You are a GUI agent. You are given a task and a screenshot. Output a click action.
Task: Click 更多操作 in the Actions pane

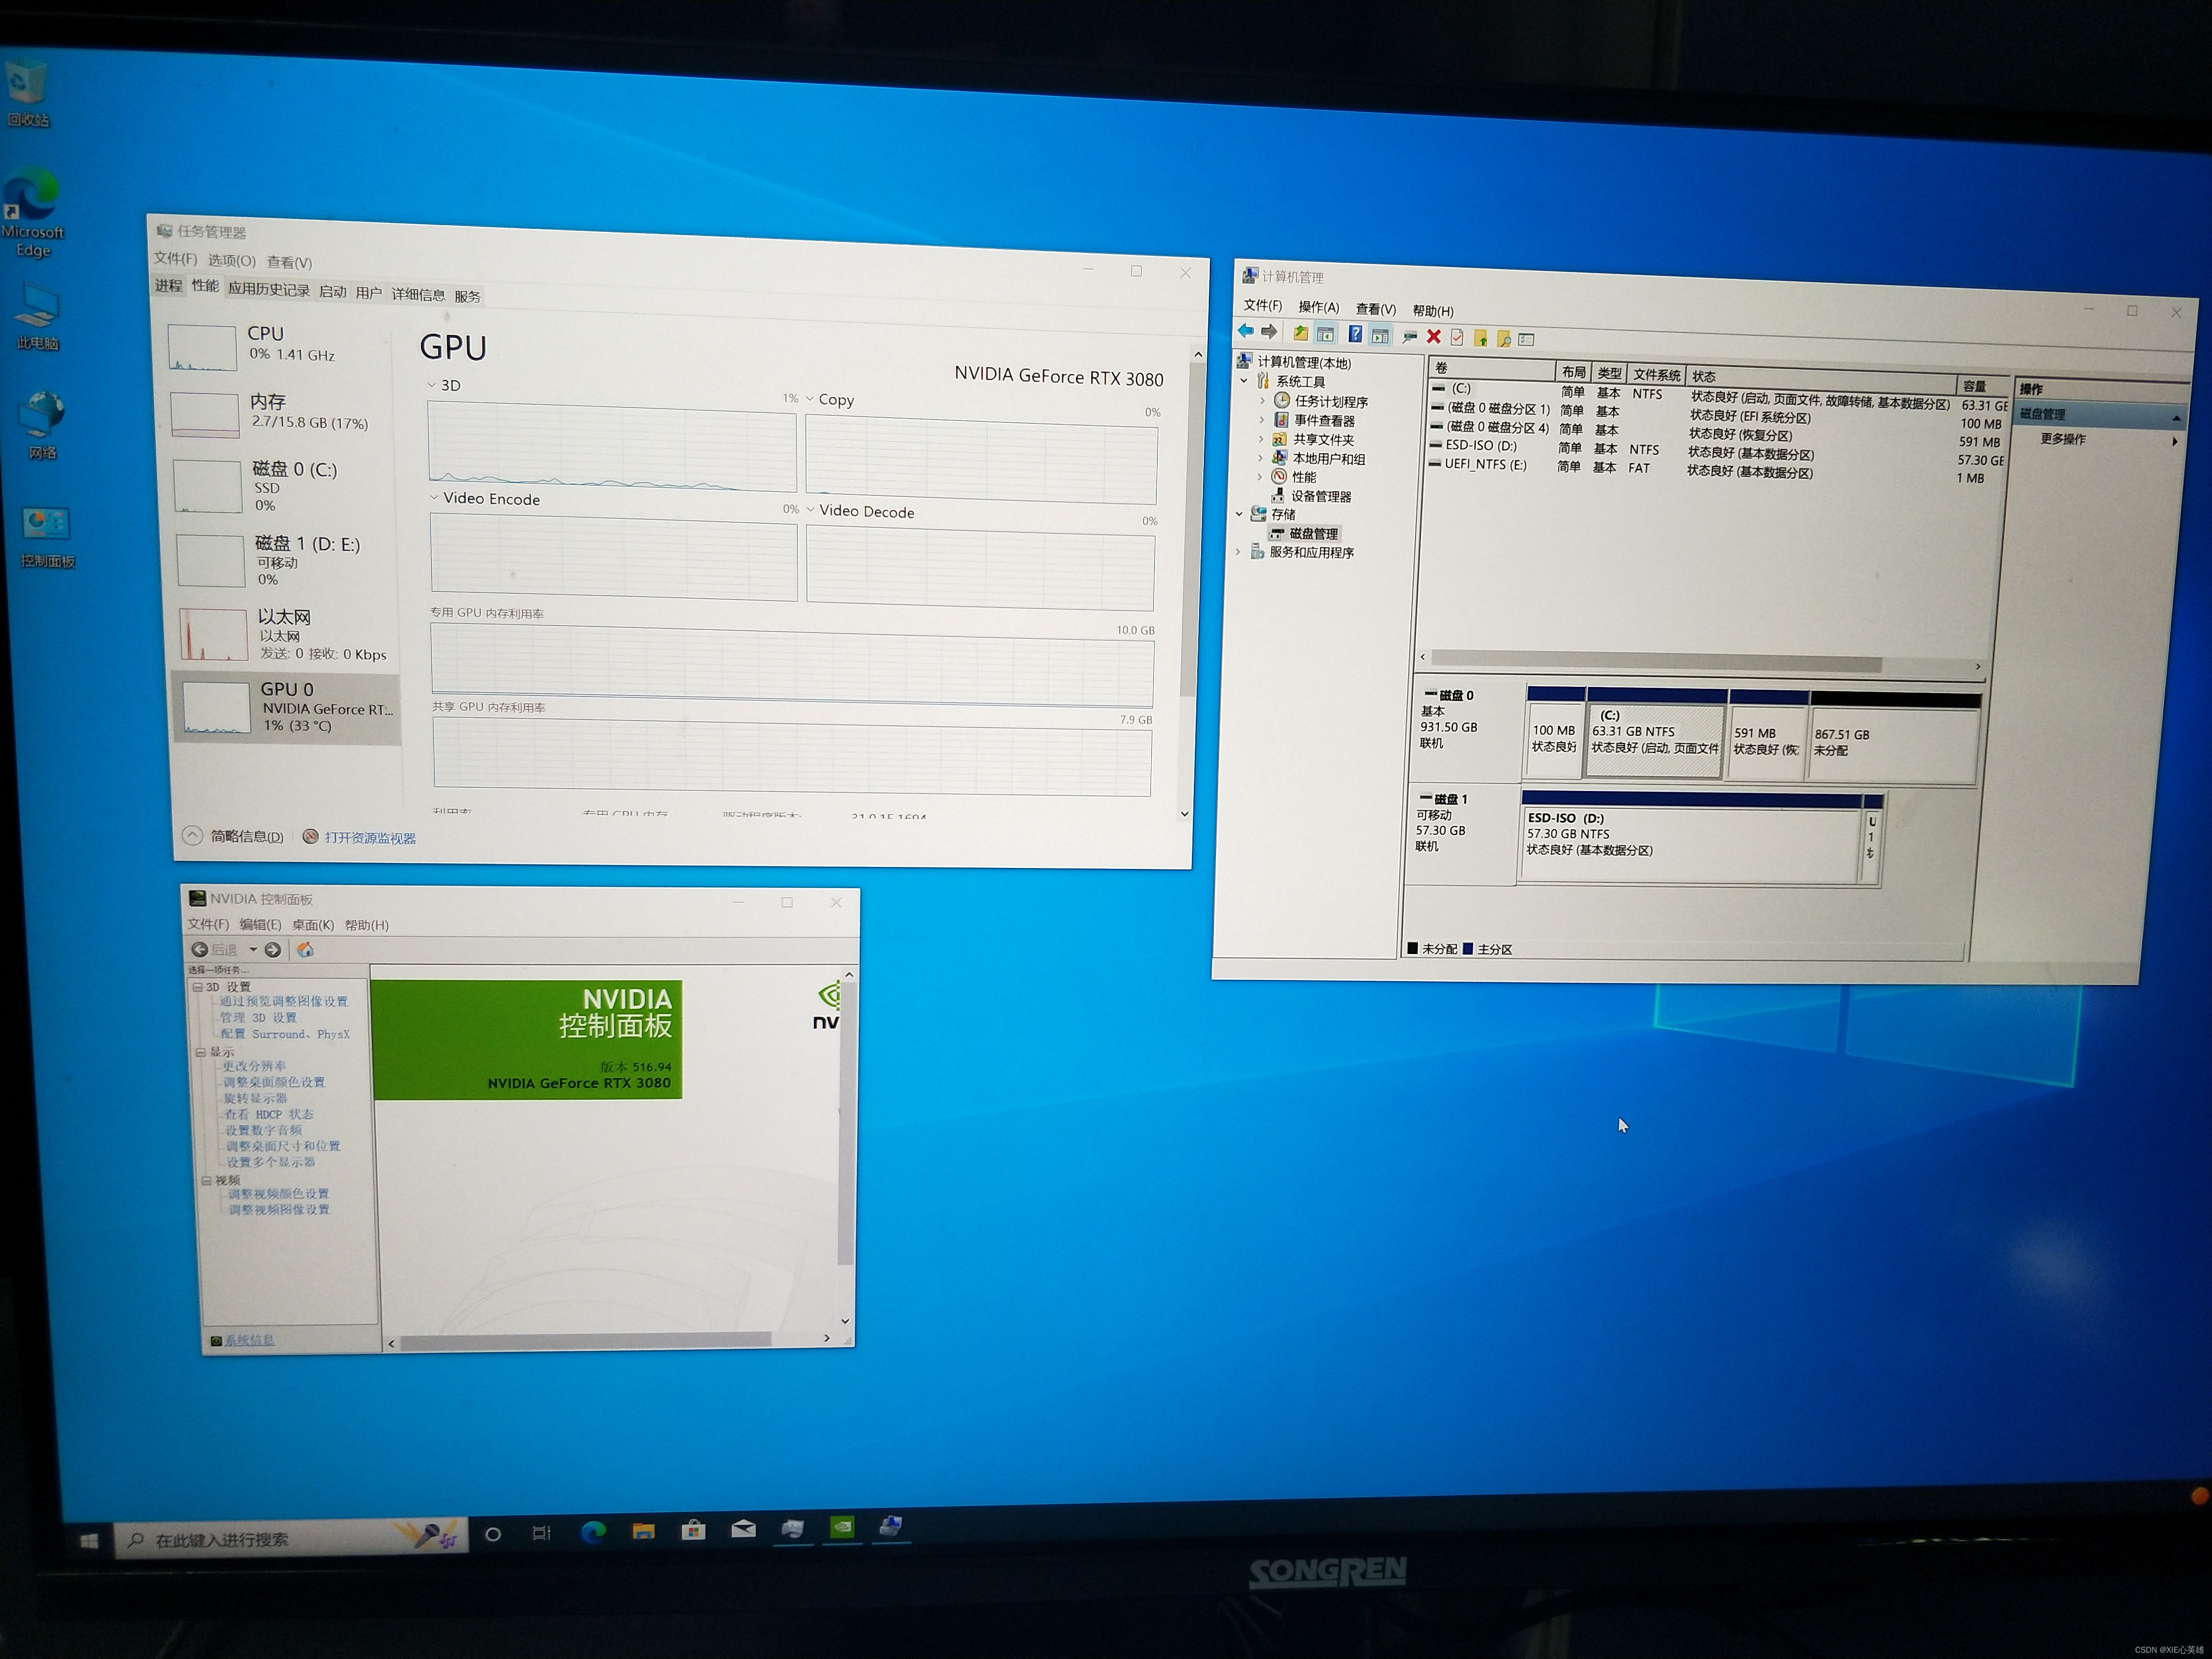tap(2062, 439)
